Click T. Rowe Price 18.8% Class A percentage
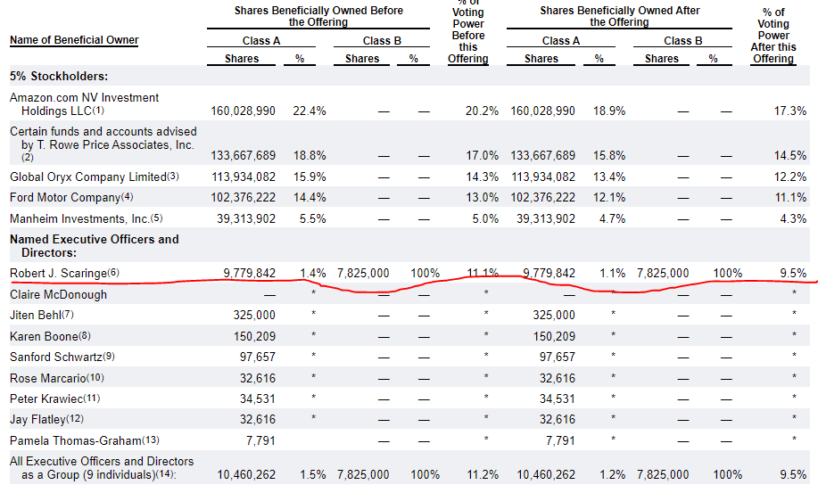This screenshot has height=493, width=818. 310,156
